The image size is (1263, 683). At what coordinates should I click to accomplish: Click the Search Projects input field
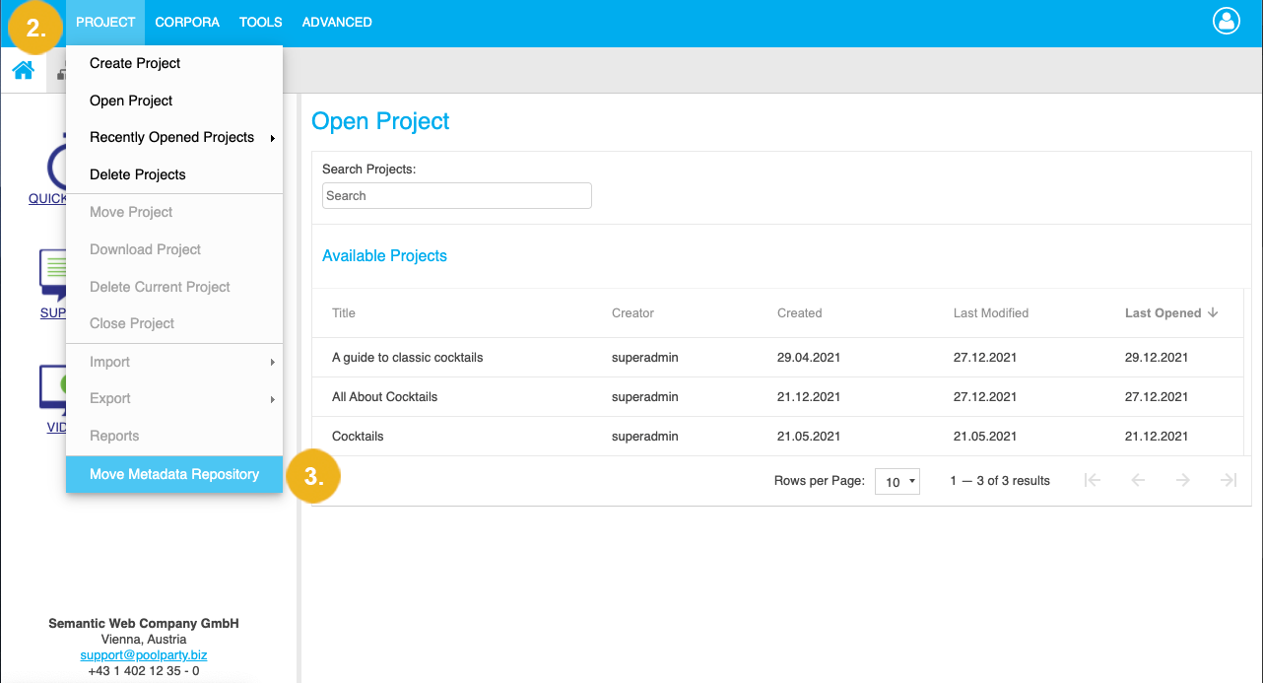456,195
